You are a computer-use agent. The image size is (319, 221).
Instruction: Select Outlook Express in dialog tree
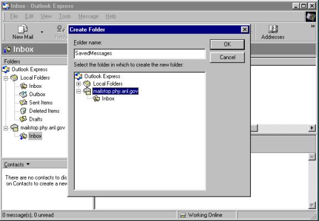[102, 76]
